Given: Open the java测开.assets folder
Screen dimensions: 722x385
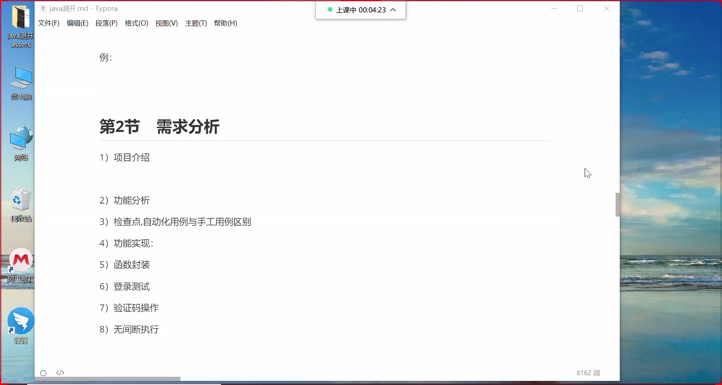Looking at the screenshot, I should tap(21, 21).
